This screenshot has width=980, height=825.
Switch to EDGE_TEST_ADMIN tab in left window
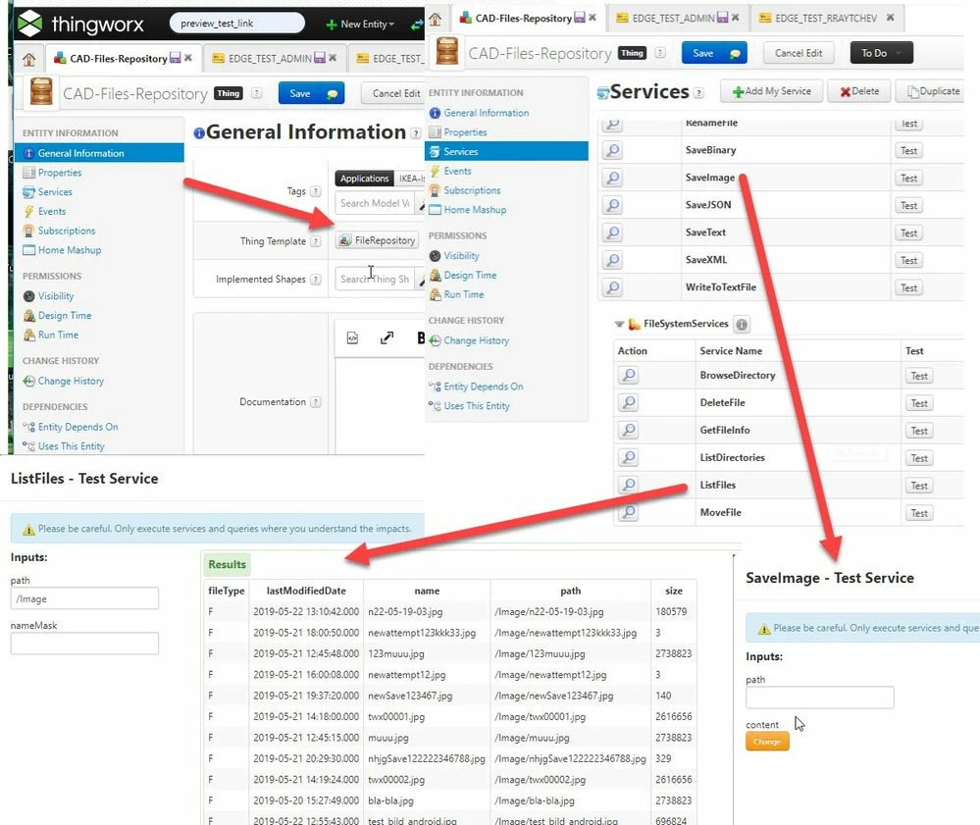(x=276, y=59)
